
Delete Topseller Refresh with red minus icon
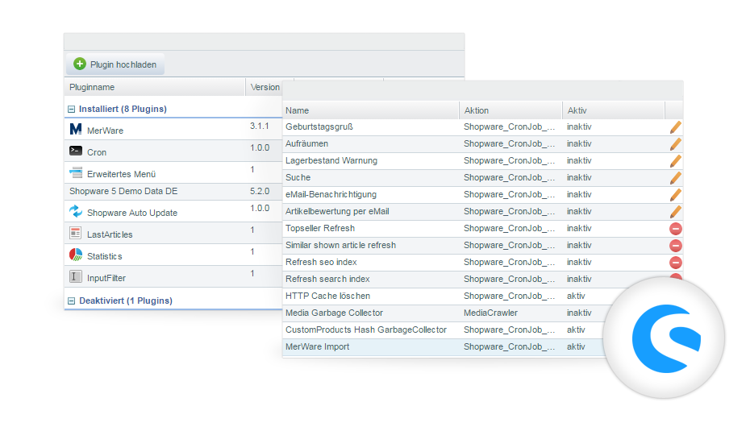coord(675,229)
